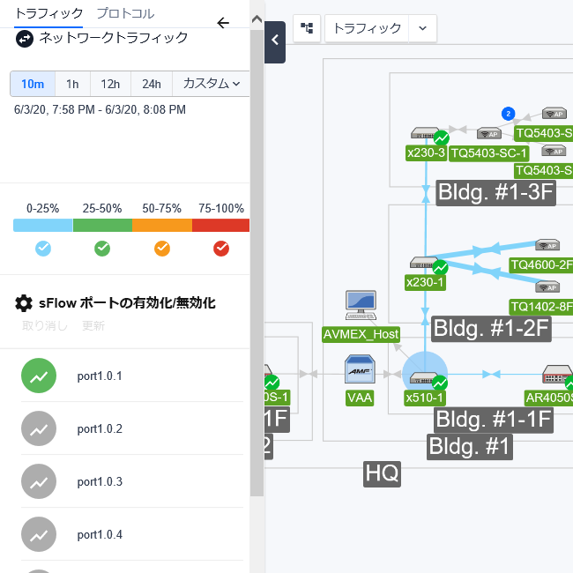The image size is (573, 573).
Task: Click the VAA node label
Action: point(360,398)
